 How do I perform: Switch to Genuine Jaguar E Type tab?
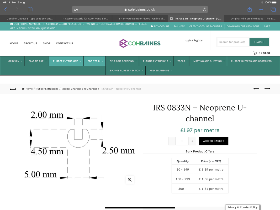(x=28, y=19)
